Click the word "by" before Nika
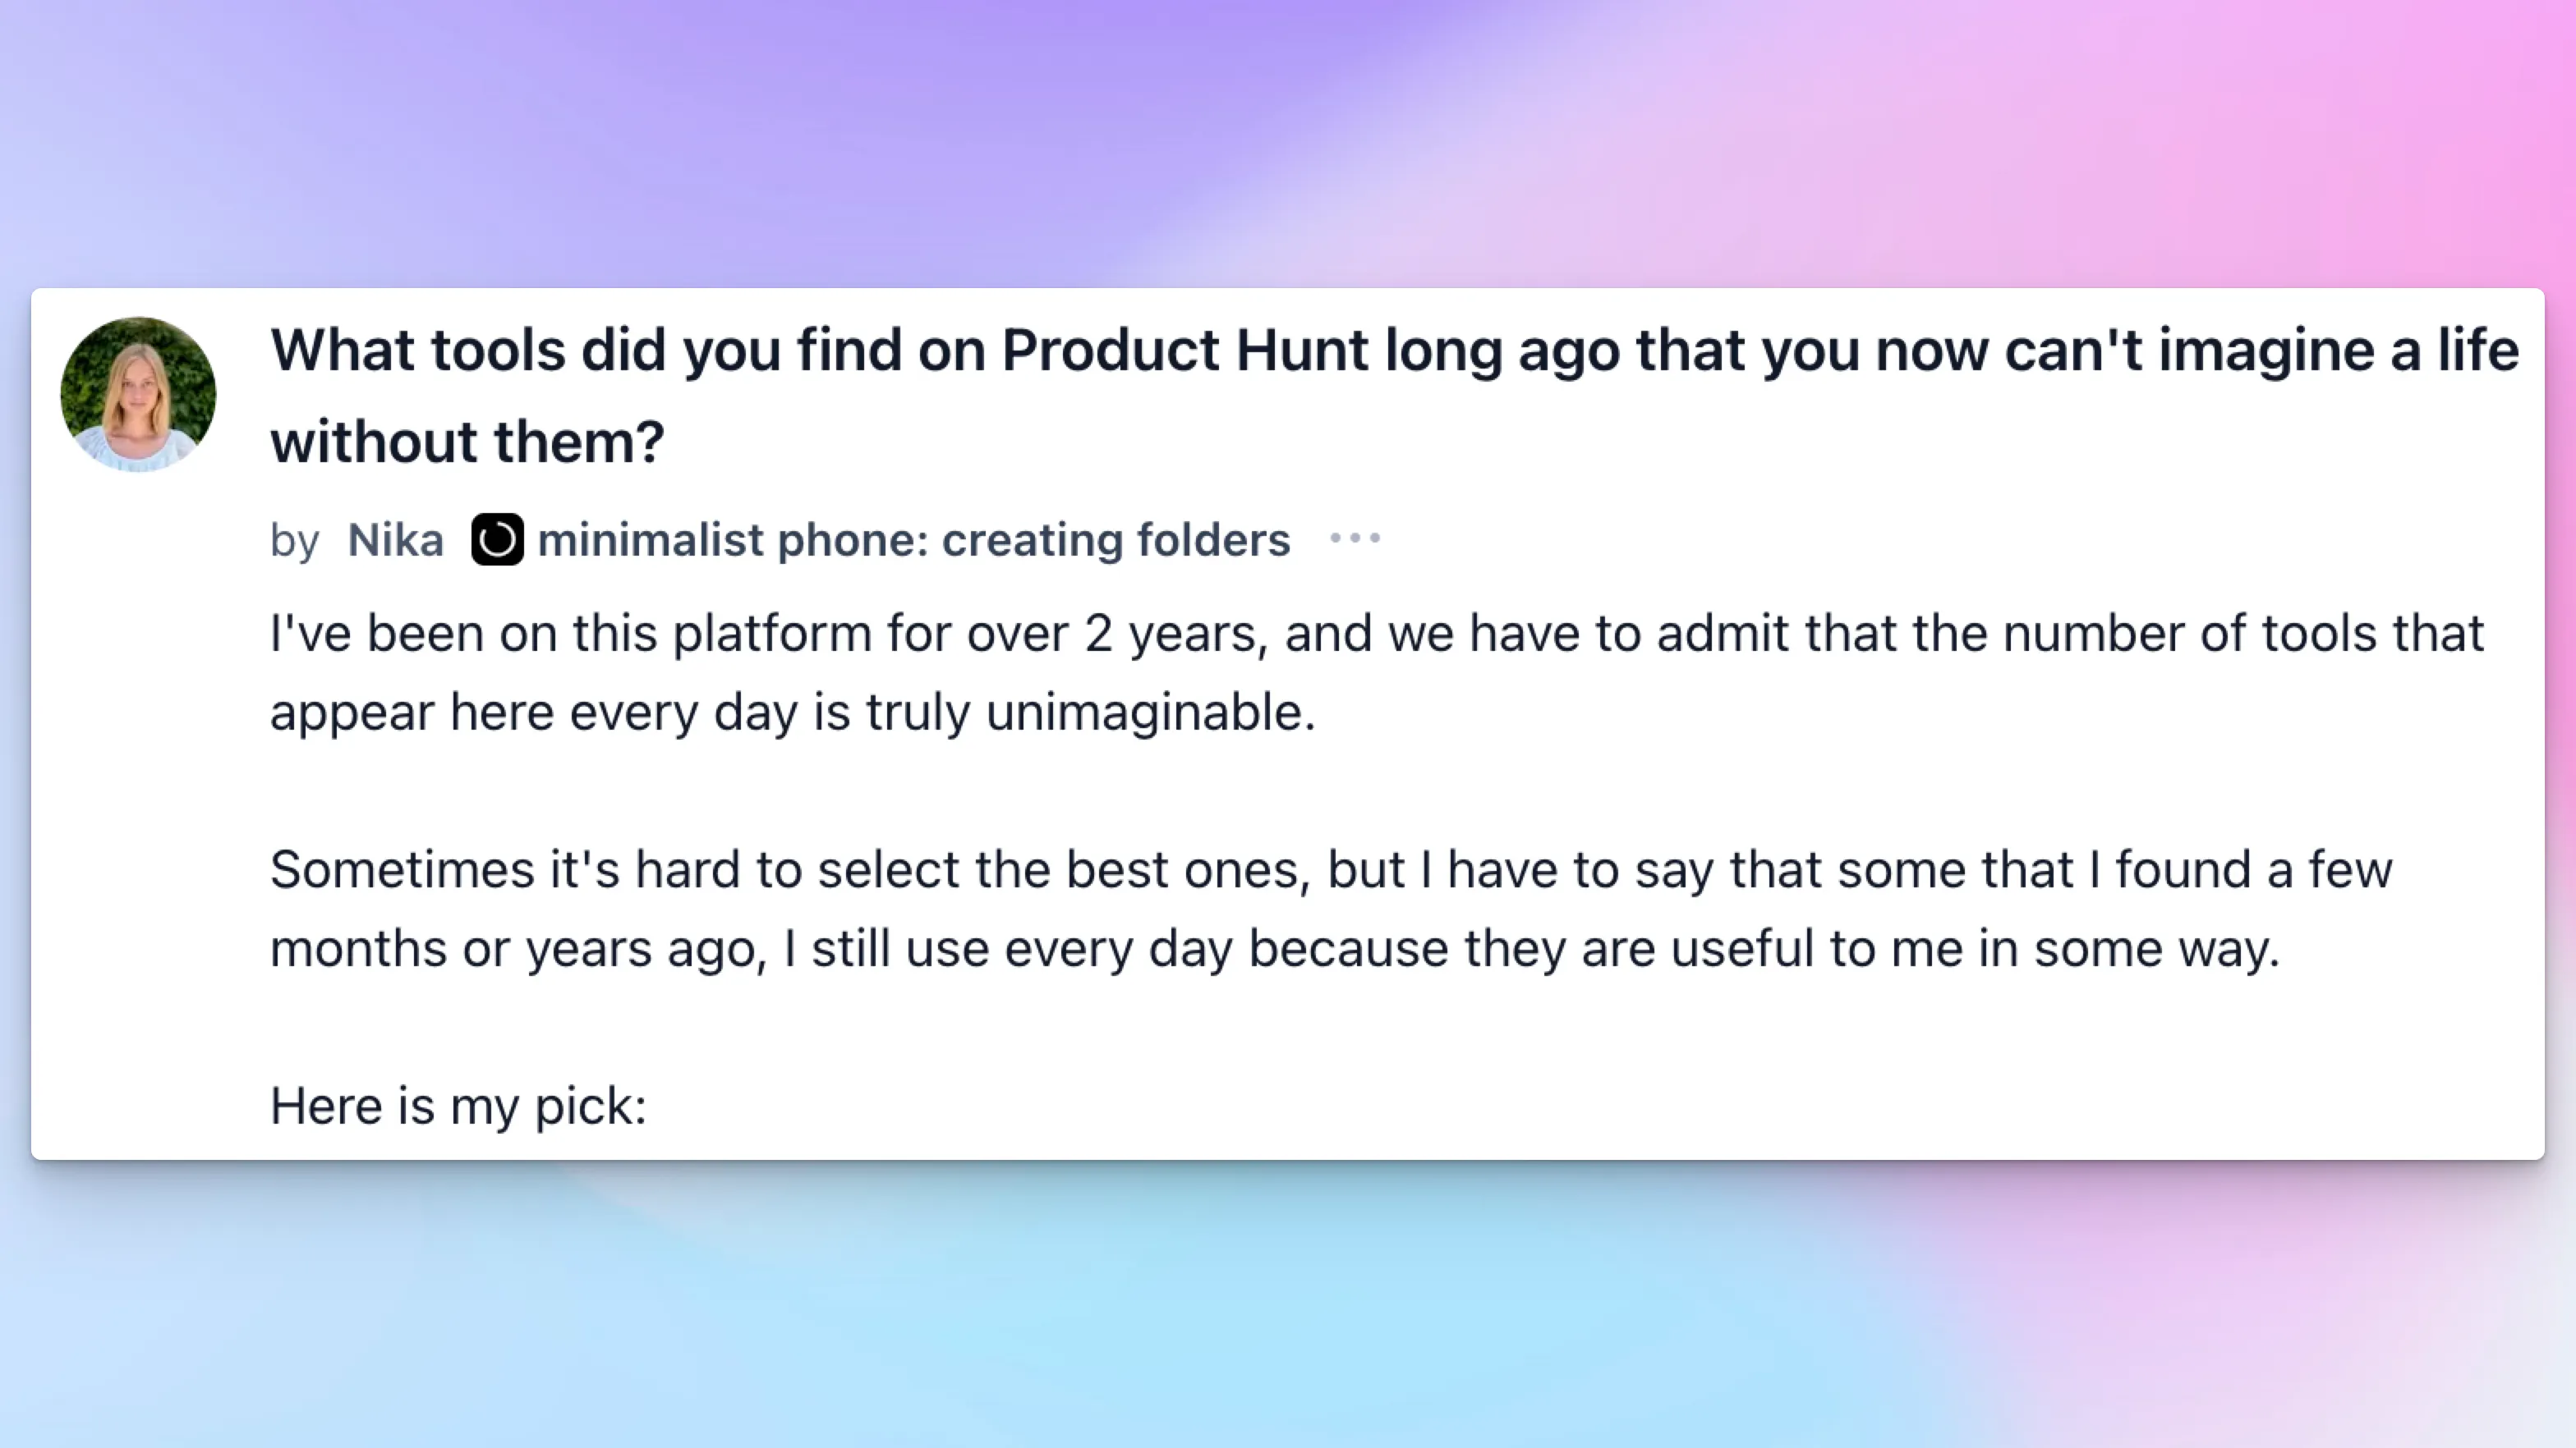Viewport: 2576px width, 1448px height. coord(295,542)
